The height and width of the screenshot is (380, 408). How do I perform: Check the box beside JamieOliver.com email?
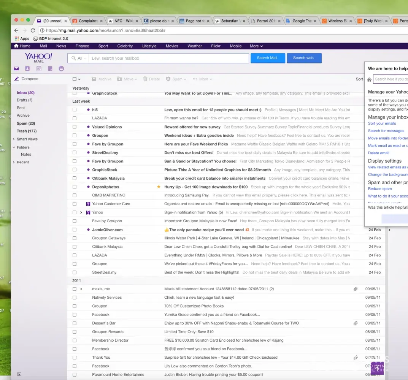click(x=75, y=230)
